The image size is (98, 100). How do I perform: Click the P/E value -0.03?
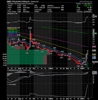pos(43,6)
